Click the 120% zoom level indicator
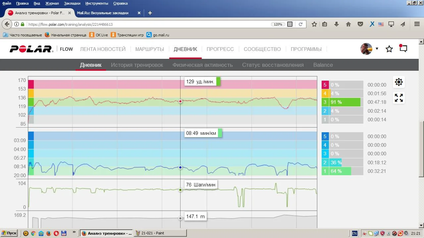424x238 pixels. pyautogui.click(x=278, y=24)
